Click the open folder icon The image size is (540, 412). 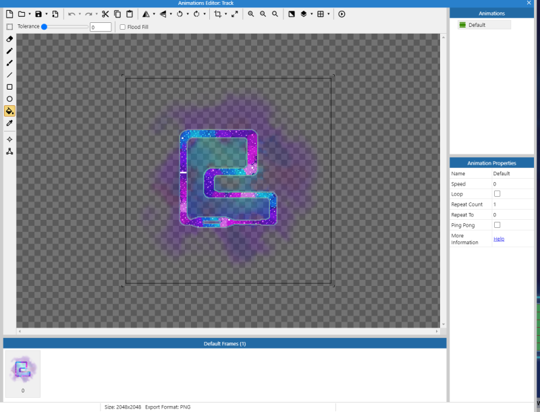[x=22, y=14]
